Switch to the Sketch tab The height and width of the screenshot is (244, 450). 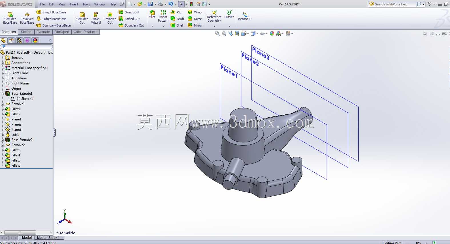pyautogui.click(x=26, y=32)
